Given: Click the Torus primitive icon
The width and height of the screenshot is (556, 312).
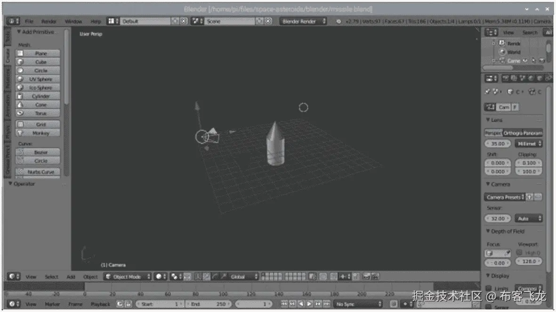Looking at the screenshot, I should pos(20,113).
